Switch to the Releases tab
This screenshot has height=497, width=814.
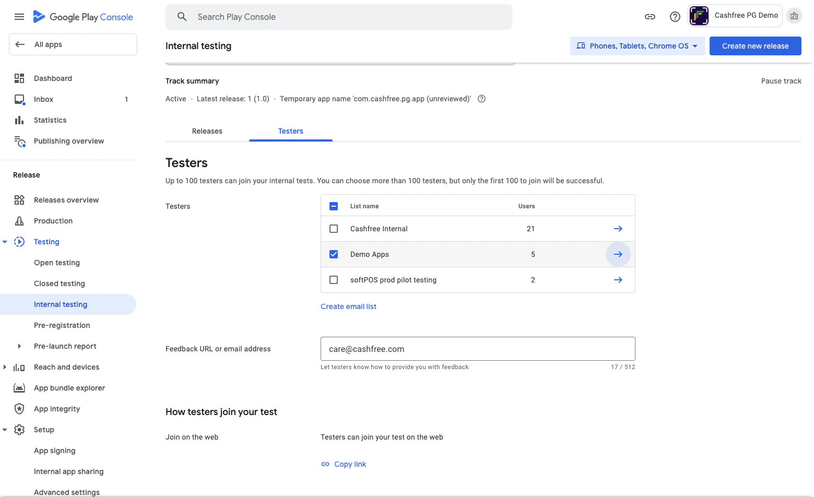pos(207,131)
